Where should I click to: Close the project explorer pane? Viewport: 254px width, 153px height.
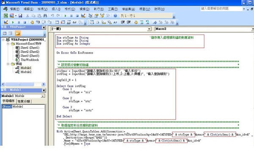coord(44,27)
